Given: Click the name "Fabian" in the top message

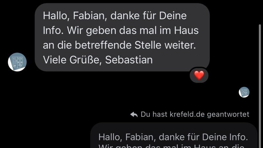Looking at the screenshot, I should (90, 16).
